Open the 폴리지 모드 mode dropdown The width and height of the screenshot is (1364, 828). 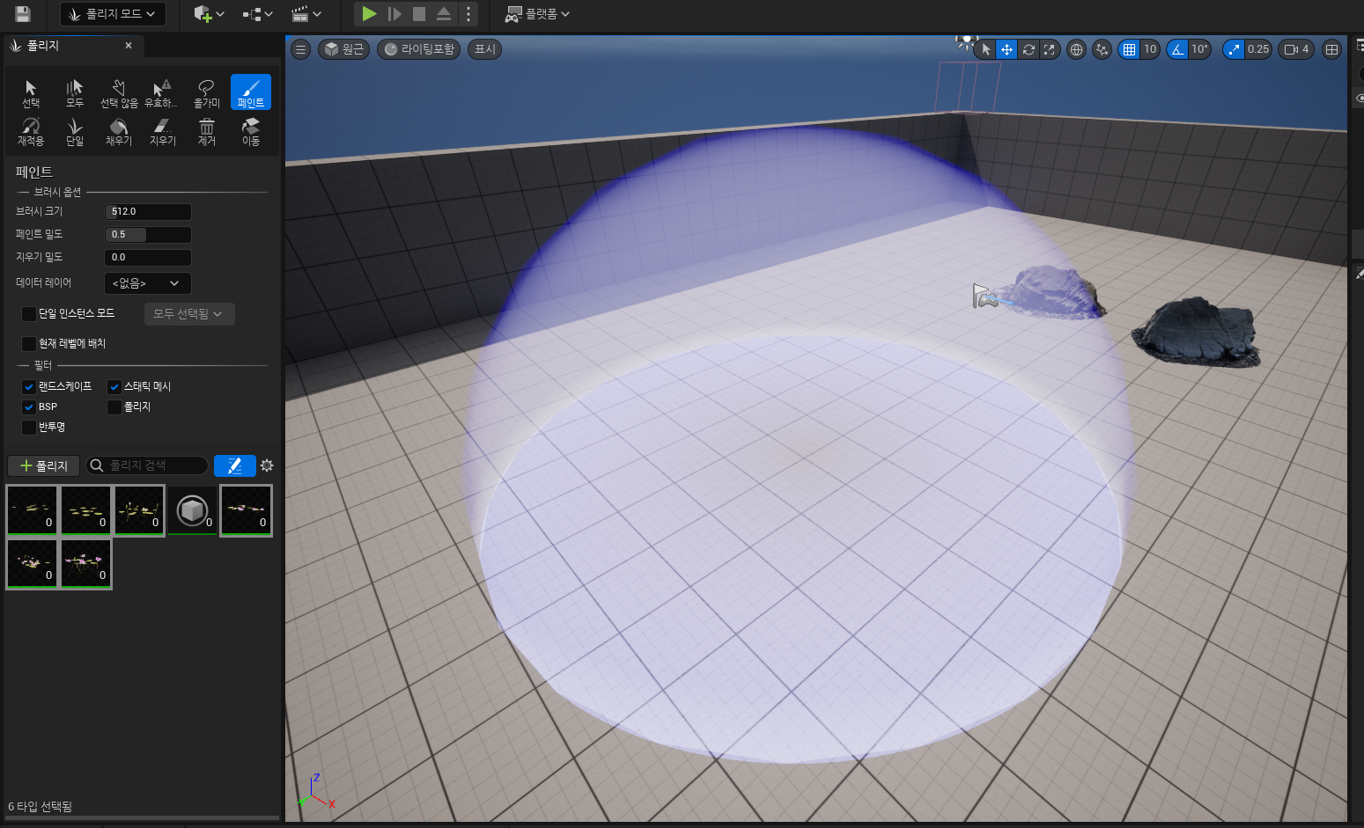[x=113, y=14]
